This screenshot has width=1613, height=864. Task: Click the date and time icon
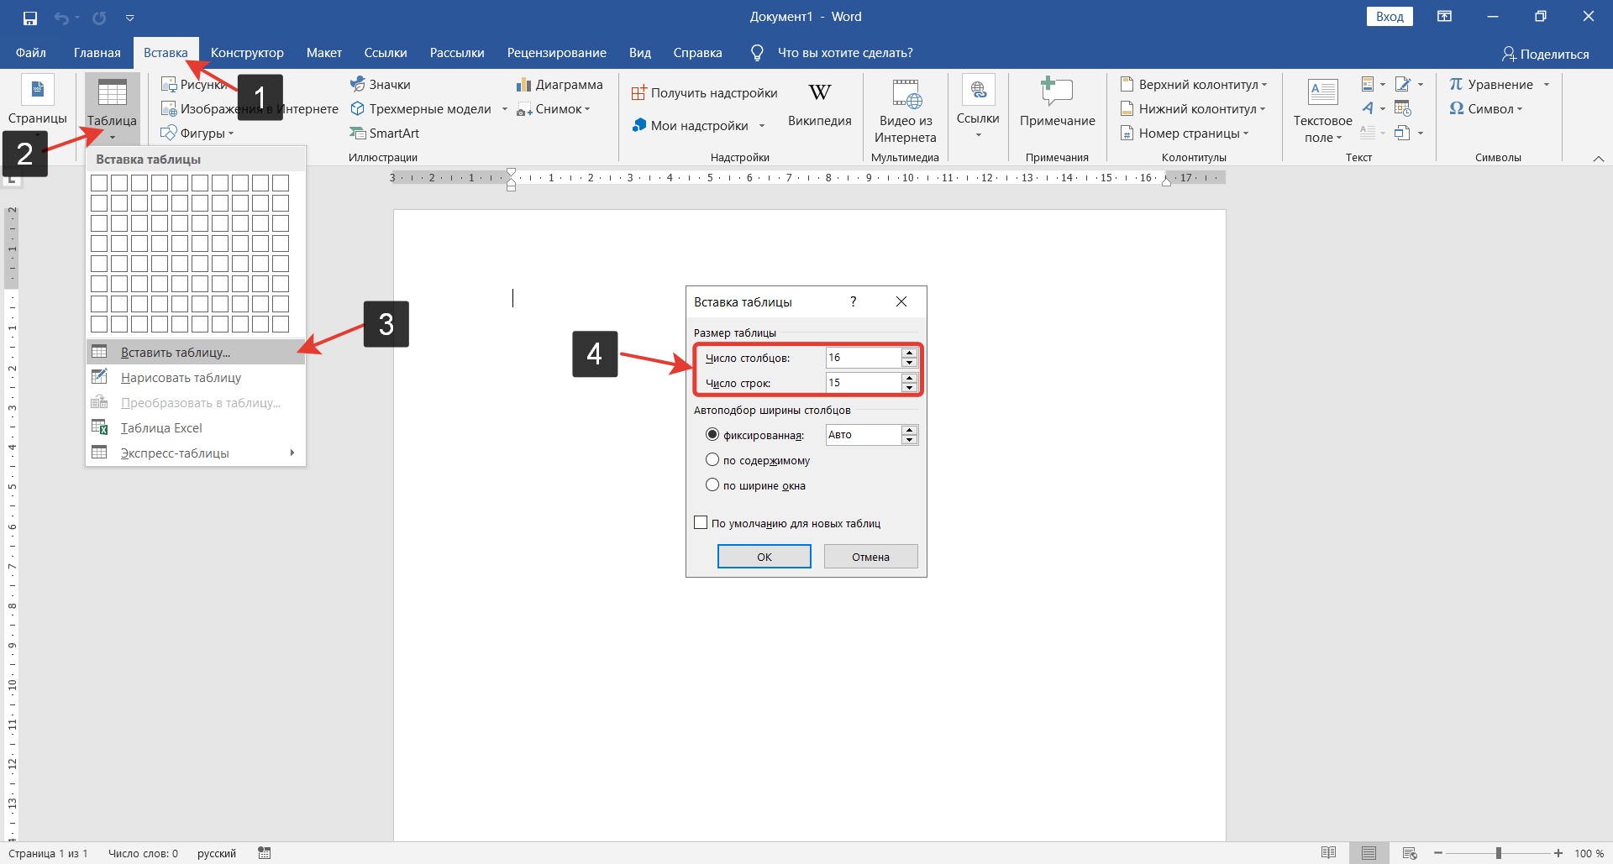[1402, 108]
